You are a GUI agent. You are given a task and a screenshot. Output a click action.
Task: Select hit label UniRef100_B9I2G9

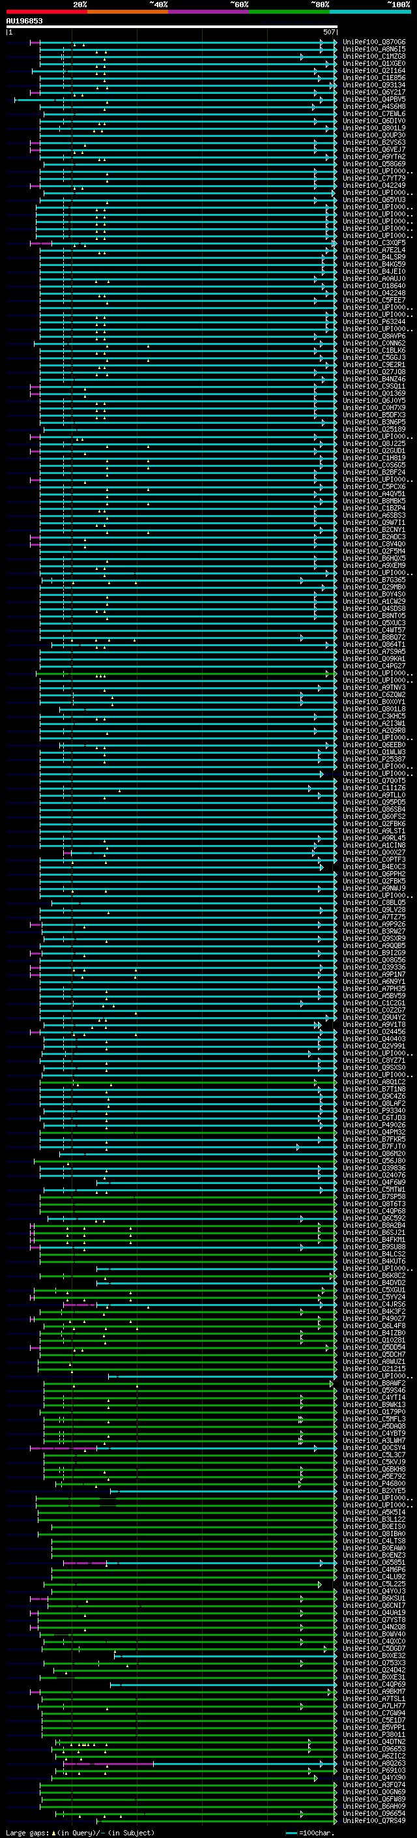tap(374, 953)
